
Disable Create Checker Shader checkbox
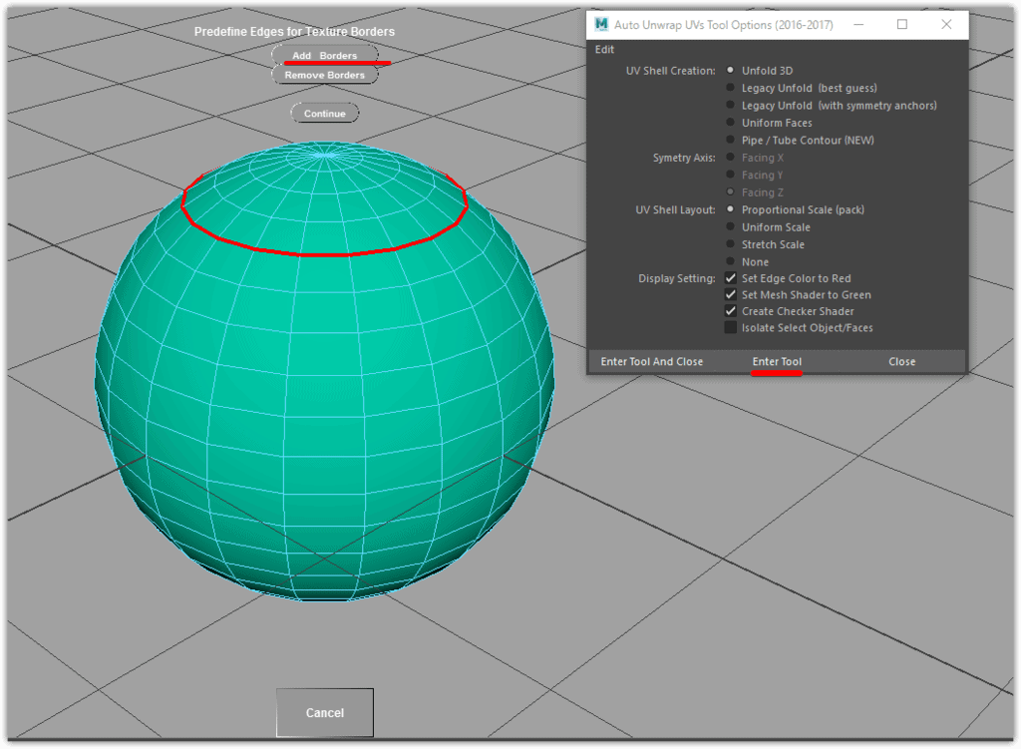click(x=731, y=311)
